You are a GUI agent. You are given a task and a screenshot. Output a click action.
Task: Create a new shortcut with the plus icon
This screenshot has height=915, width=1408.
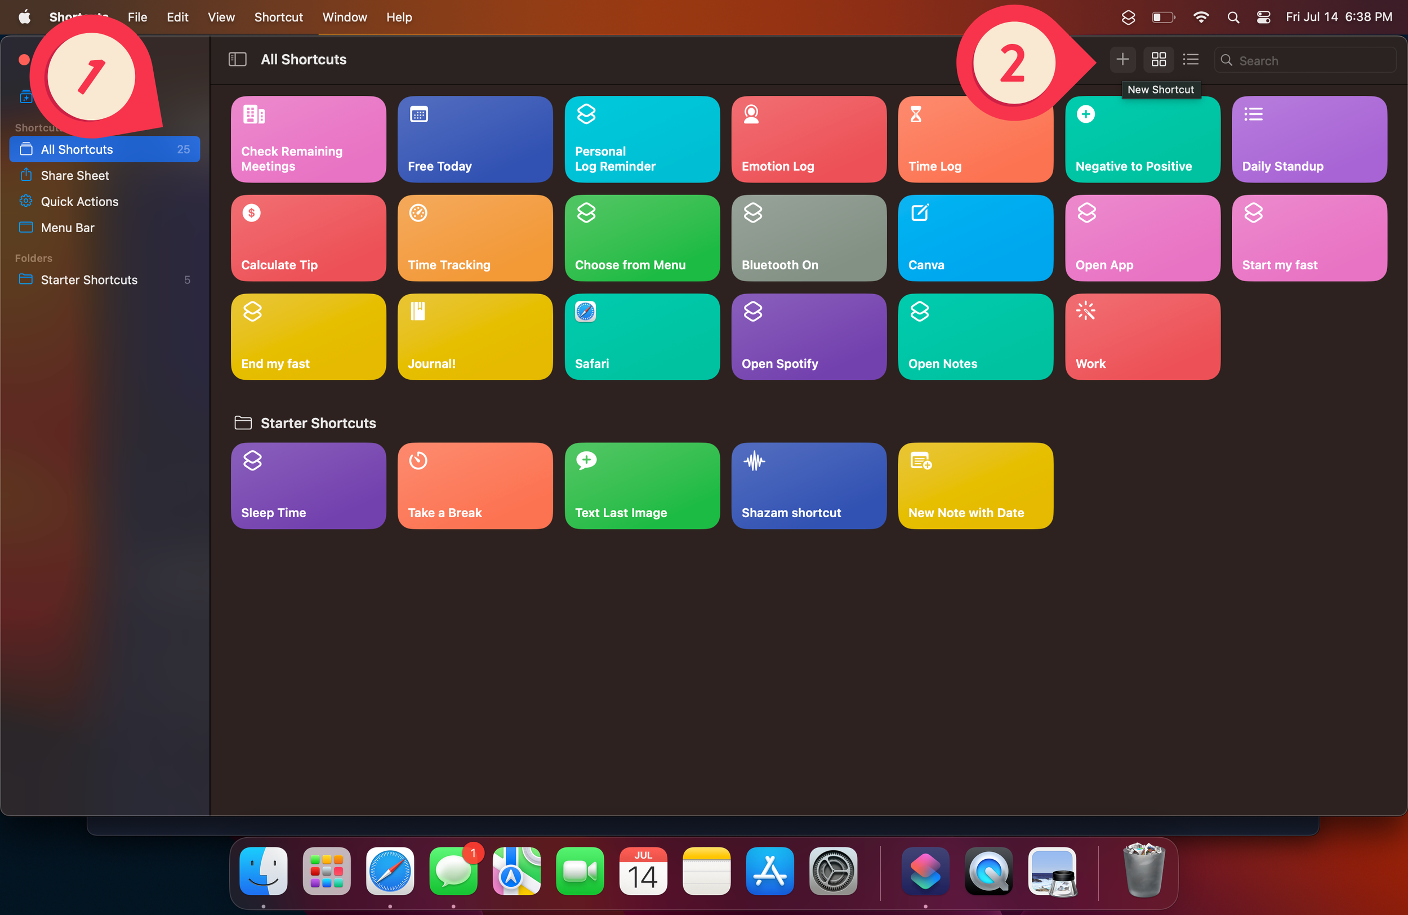coord(1122,59)
